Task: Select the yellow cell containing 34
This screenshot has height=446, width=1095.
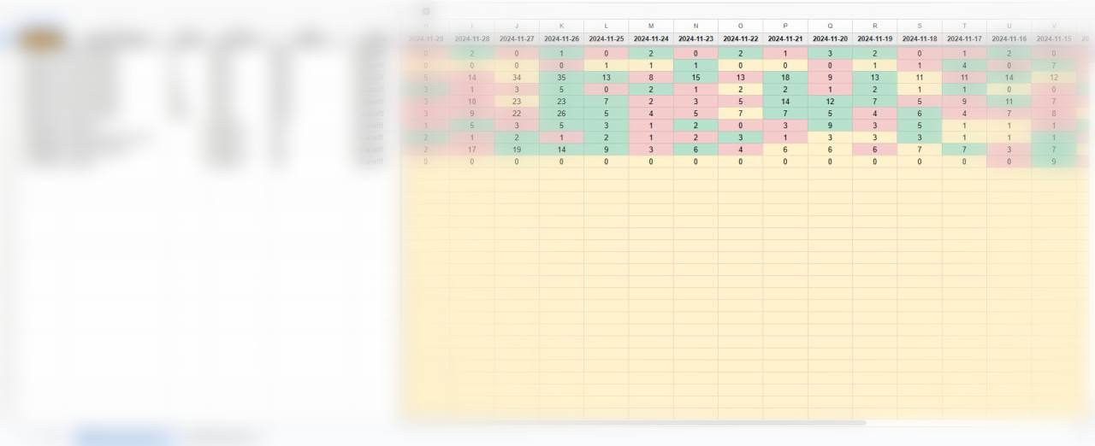Action: pos(517,77)
